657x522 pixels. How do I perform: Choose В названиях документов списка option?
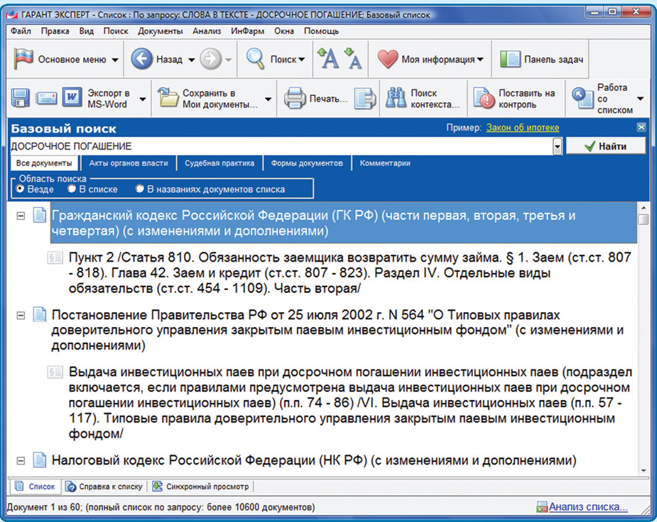pyautogui.click(x=139, y=189)
